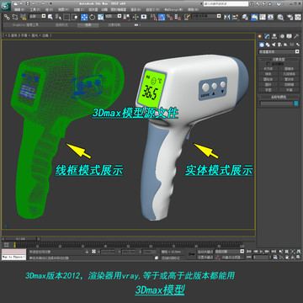Open the selection filter dropdown
This screenshot has height=303, width=303.
click(x=38, y=16)
